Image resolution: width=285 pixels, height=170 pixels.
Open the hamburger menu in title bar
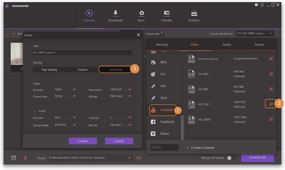click(262, 5)
